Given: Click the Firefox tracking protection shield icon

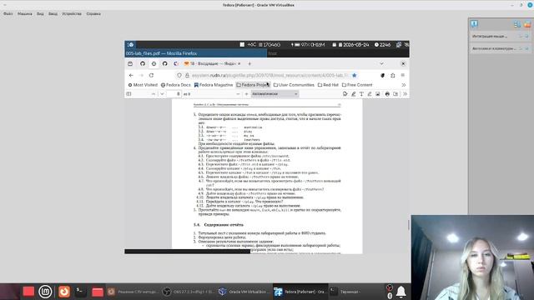Looking at the screenshot, I should point(179,75).
